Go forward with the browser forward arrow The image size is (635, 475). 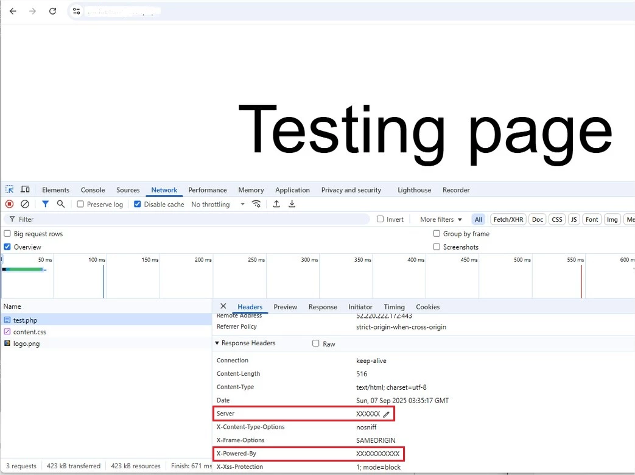(x=32, y=11)
